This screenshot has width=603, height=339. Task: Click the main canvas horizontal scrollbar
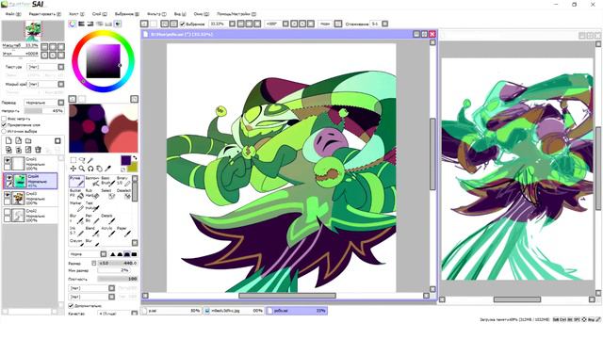[x=287, y=296]
